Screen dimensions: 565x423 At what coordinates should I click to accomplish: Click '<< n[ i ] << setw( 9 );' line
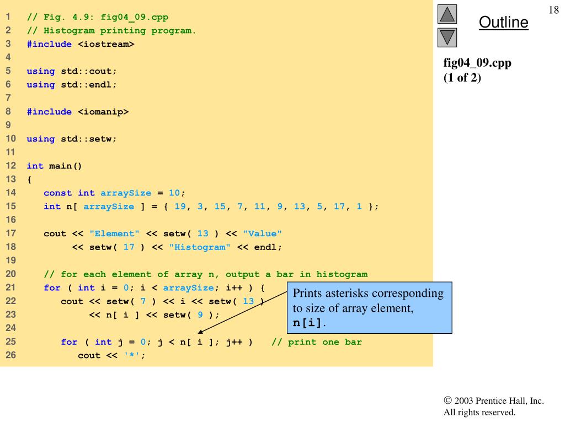point(154,315)
